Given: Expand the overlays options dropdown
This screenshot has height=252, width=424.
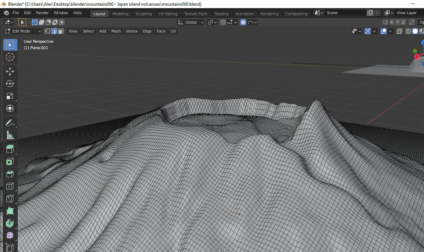Looking at the screenshot, I should point(390,31).
